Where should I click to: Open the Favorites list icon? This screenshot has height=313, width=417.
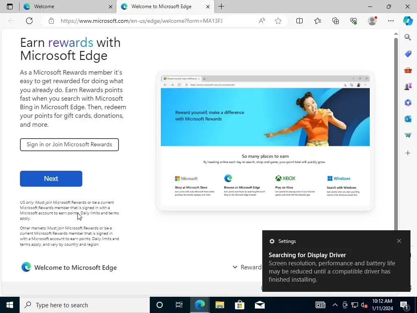pyautogui.click(x=318, y=21)
